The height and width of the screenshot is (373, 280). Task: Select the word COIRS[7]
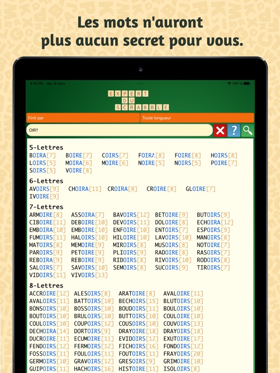[115, 155]
